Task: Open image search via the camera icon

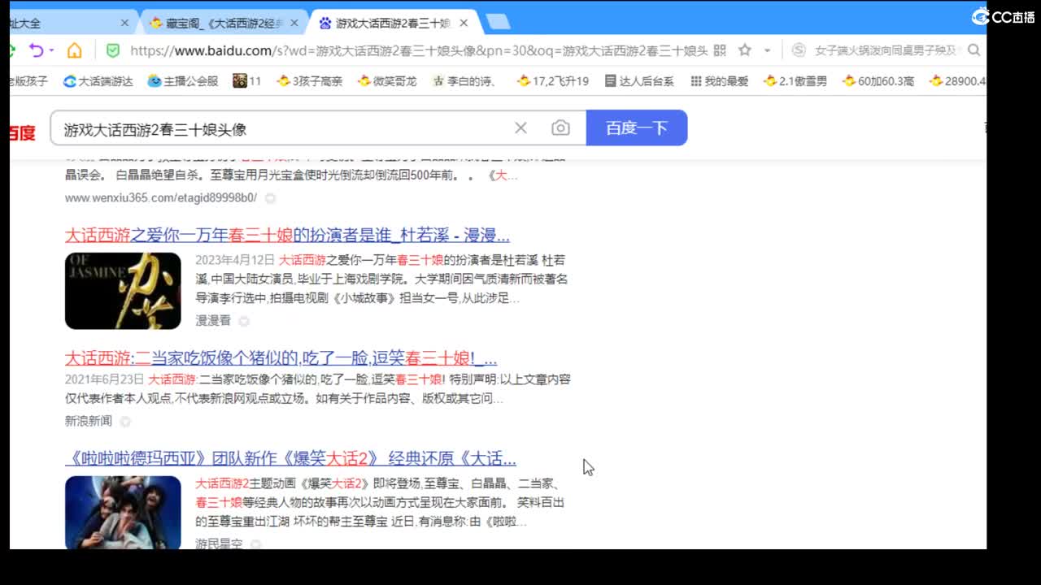Action: click(x=560, y=128)
